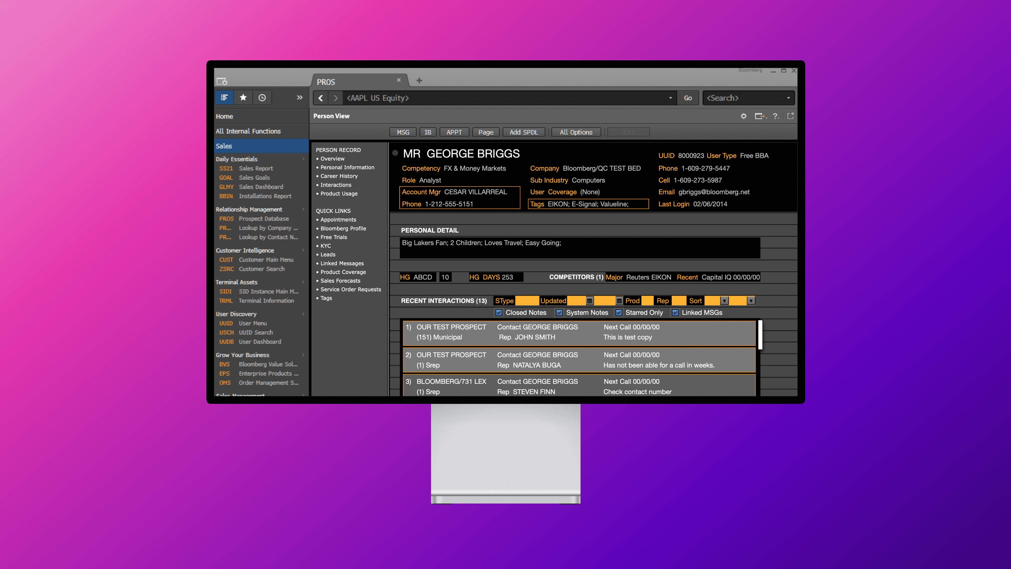Screen dimensions: 1011x569
Task: Click the APPT button
Action: (454, 132)
